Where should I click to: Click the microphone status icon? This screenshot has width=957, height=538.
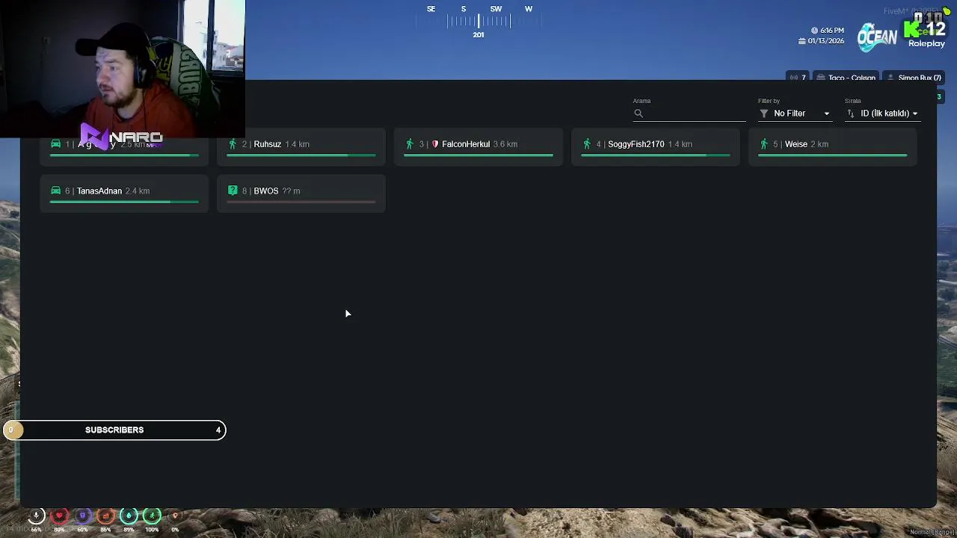36,516
